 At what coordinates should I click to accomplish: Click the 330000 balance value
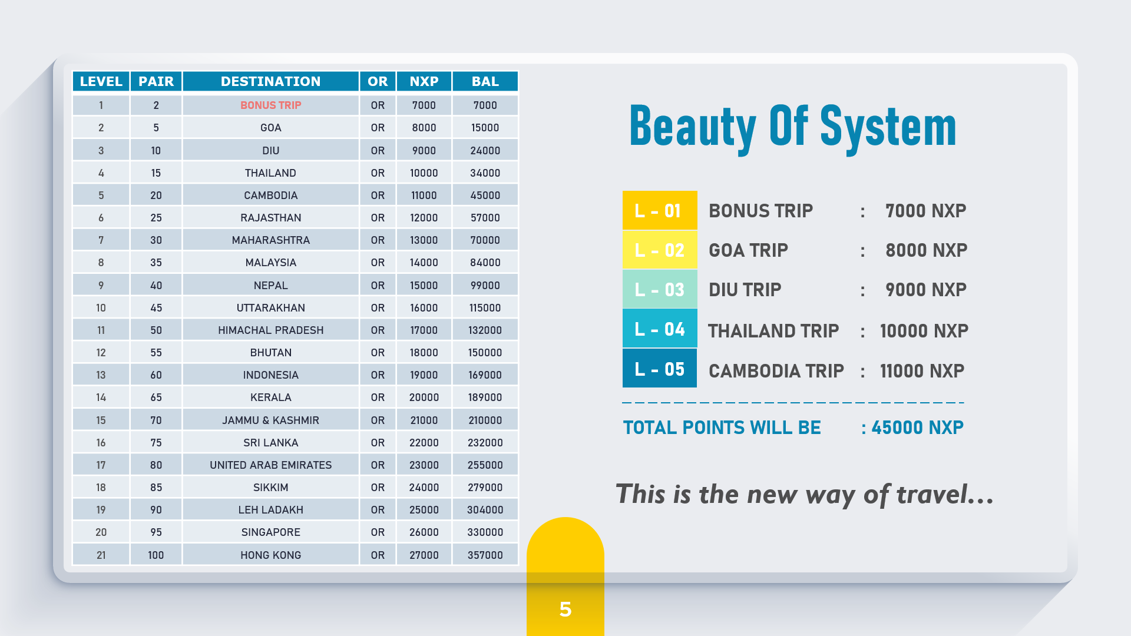tap(485, 532)
